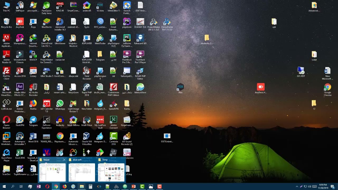Select the AnyDesk.H... icon at right
338x190 pixels.
261,89
